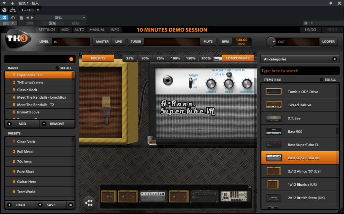The height and width of the screenshot is (214, 344).
Task: Close the component strip overview with X
Action: [250, 186]
